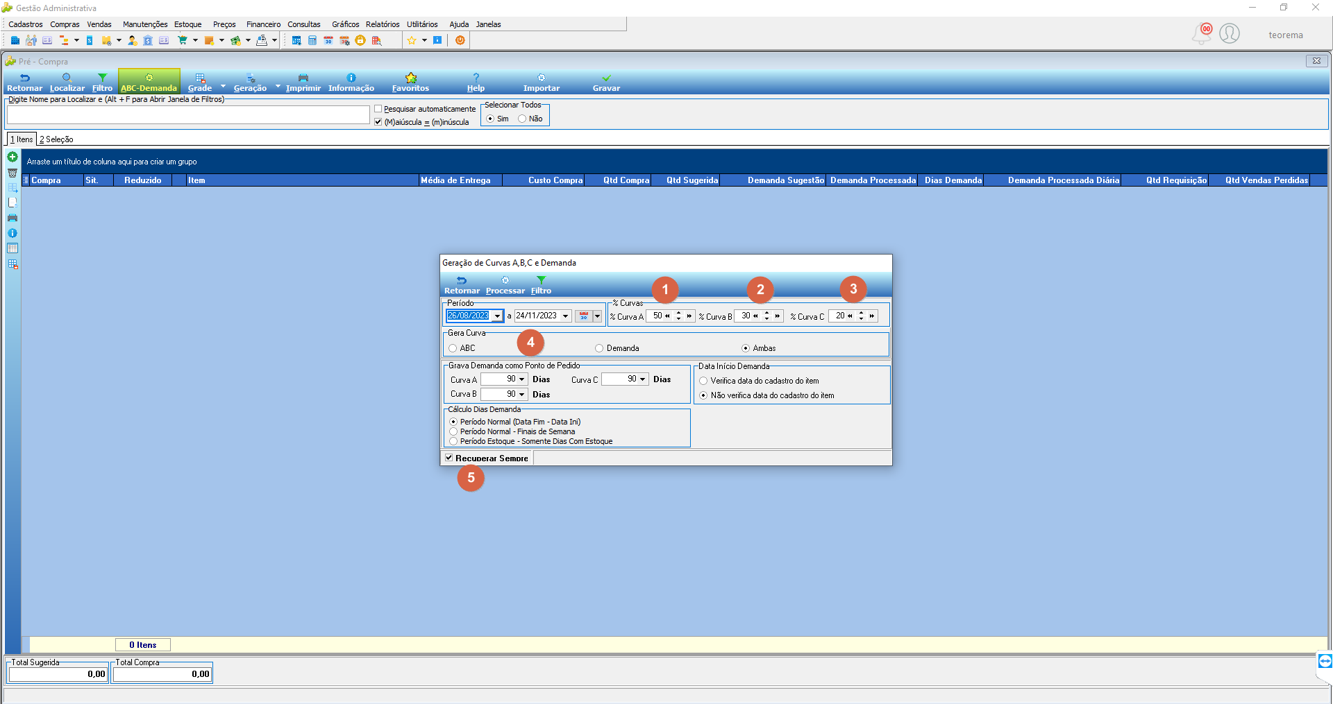Open the ABC-Demanda toolbar button
Screen dimensions: 1333x704
(149, 81)
